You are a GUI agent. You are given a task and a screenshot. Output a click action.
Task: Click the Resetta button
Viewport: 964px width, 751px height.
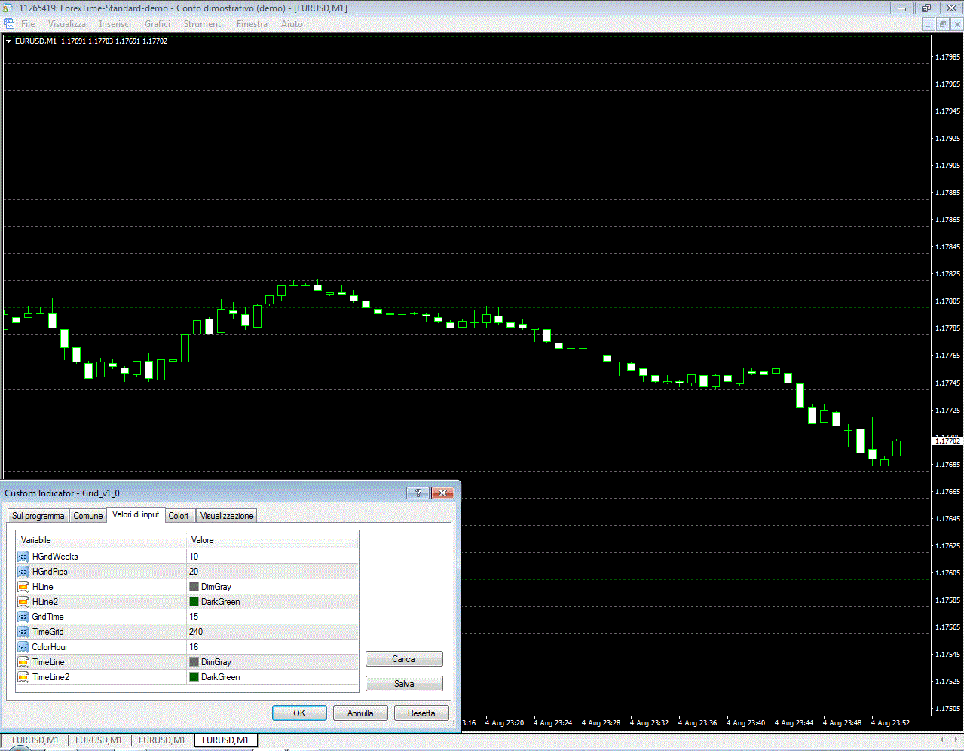[421, 713]
